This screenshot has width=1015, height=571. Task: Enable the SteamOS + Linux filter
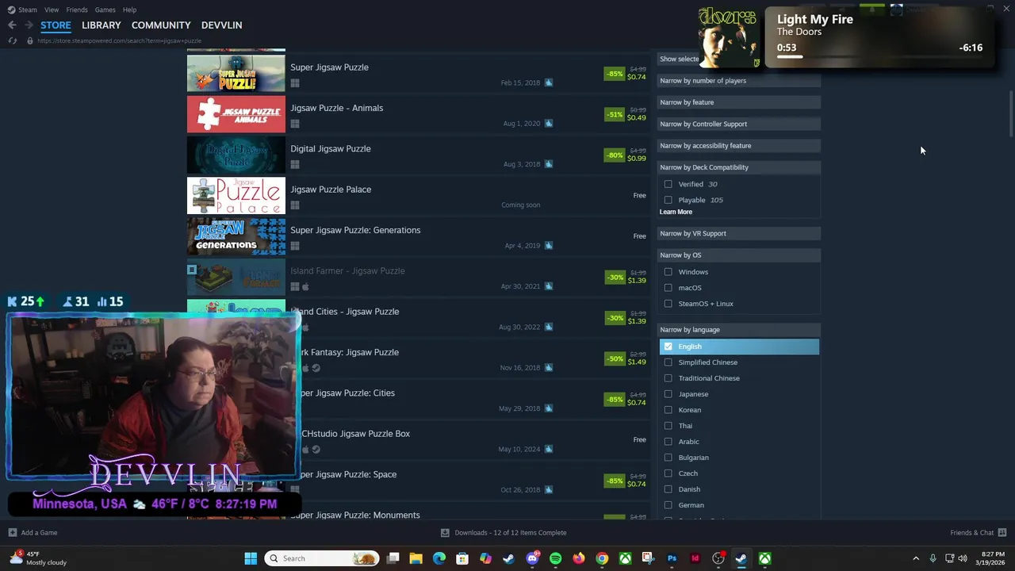pos(668,304)
